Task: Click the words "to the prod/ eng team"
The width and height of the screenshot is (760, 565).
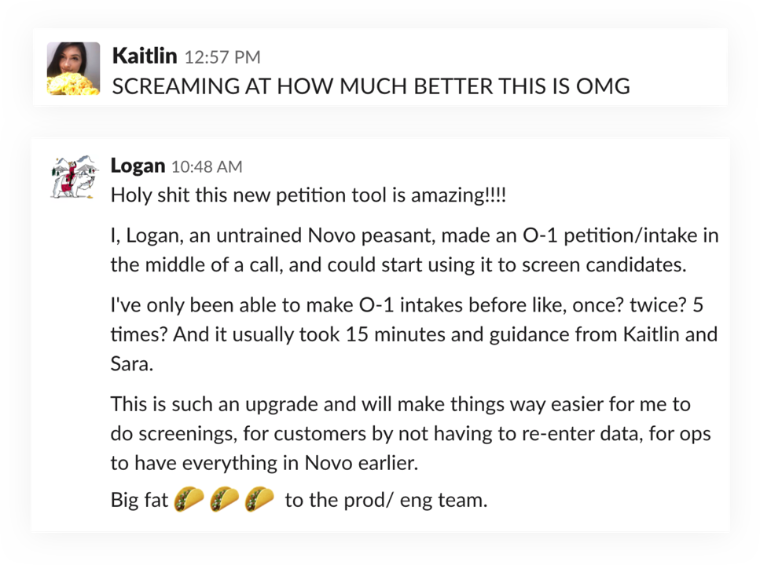Action: (x=386, y=500)
